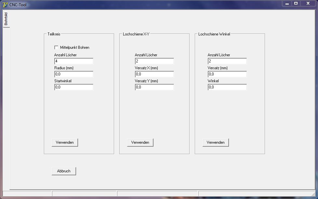Click Anzahl Löcher field in Lochschiene Winkel
This screenshot has height=199, width=318.
click(227, 61)
